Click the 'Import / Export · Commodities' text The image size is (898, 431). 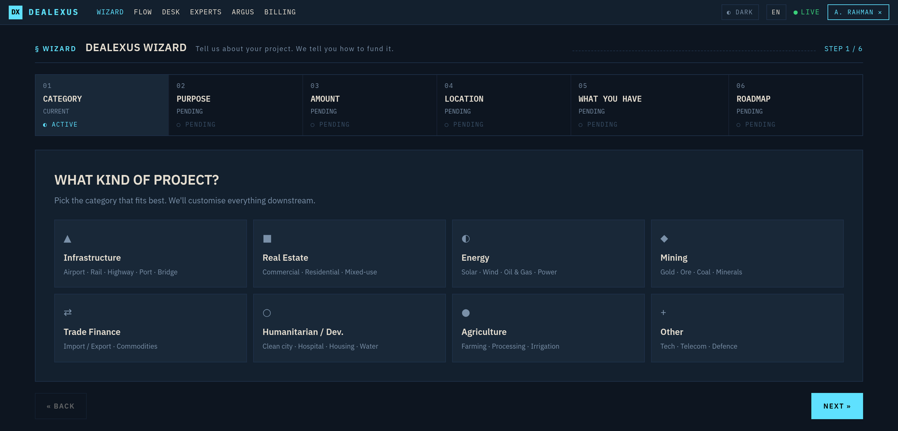point(111,346)
